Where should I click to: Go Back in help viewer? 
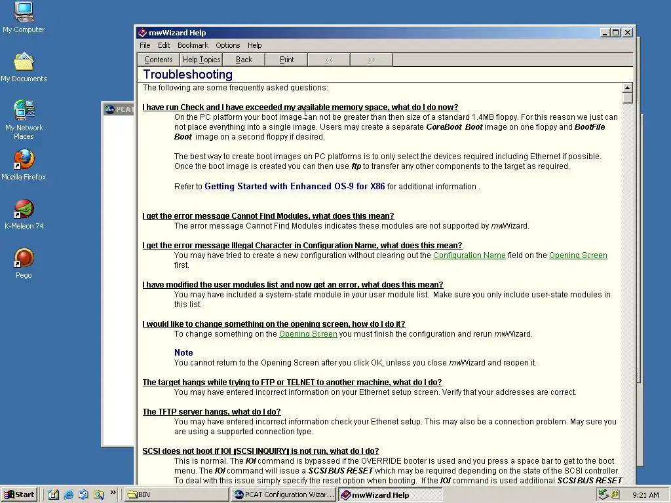click(x=244, y=60)
